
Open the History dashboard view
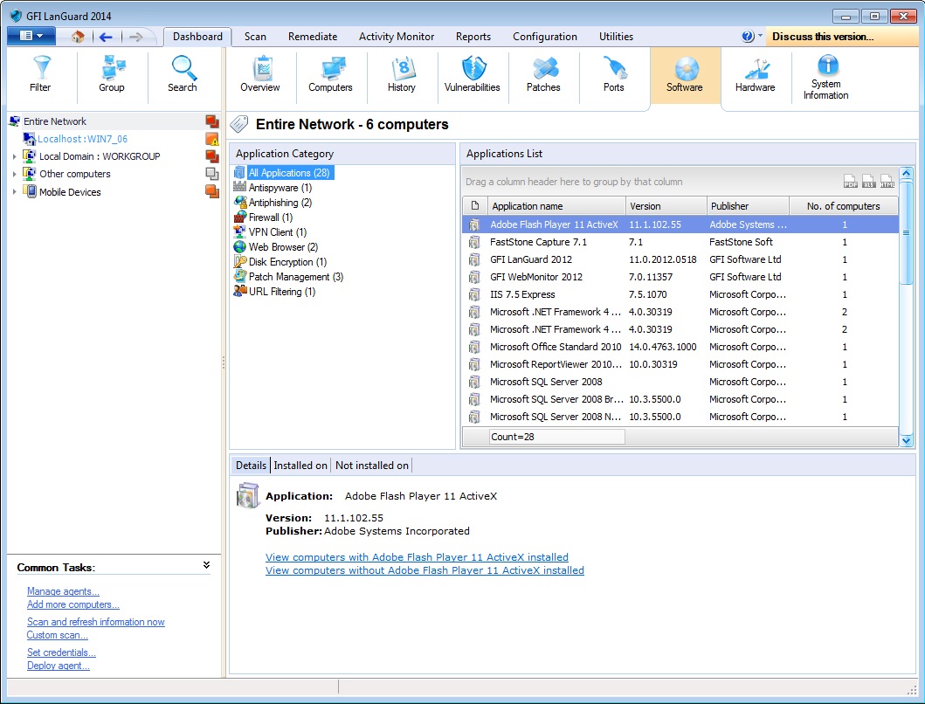tap(402, 74)
